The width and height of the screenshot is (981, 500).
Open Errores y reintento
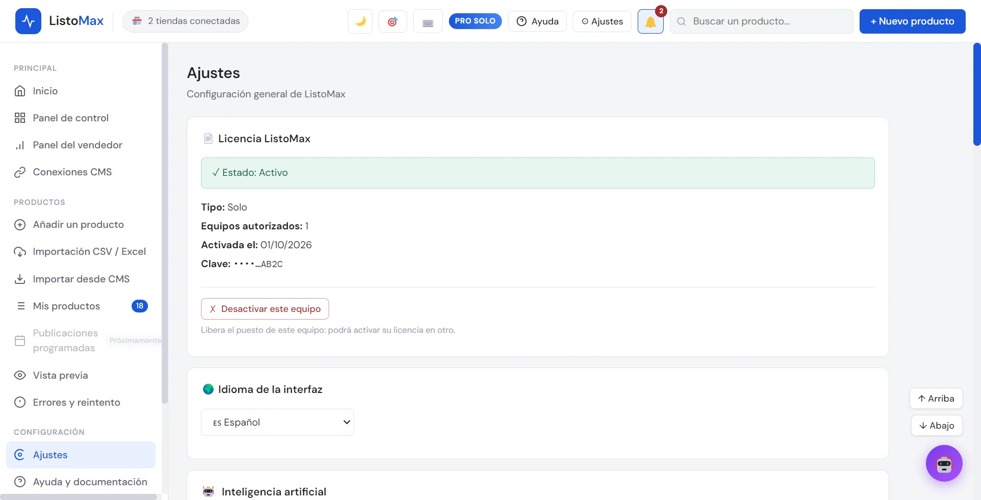[x=81, y=402]
